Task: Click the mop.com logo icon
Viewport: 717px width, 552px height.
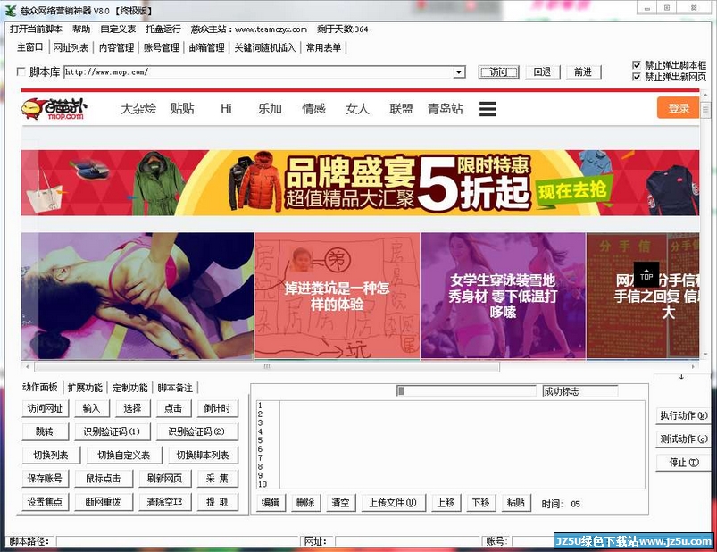Action: pos(54,109)
